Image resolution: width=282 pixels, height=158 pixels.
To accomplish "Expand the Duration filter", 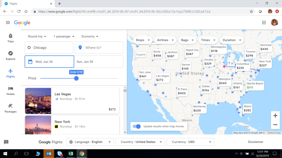I will pyautogui.click(x=232, y=40).
